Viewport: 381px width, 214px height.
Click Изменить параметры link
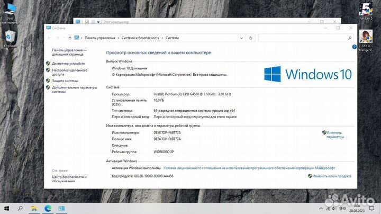coord(335,135)
